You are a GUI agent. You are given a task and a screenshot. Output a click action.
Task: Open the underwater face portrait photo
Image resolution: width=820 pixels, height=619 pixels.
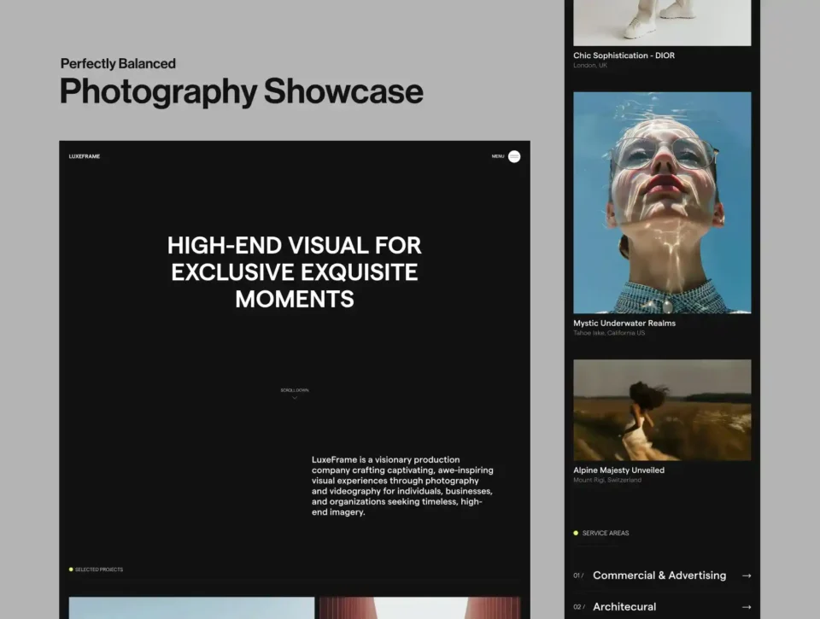(x=662, y=202)
